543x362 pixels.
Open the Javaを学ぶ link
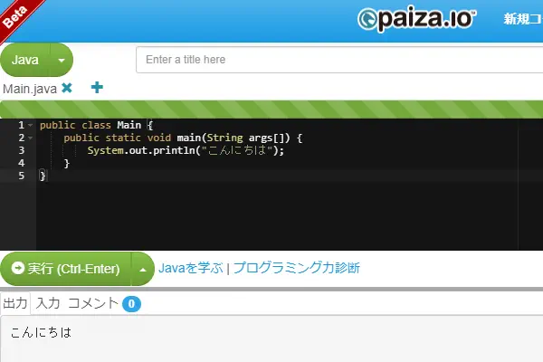[190, 268]
